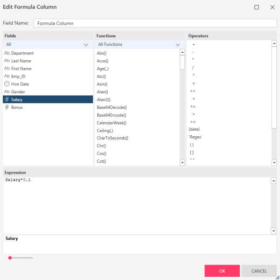This screenshot has width=280, height=280.
Task: Expand the 'All Functions' category dropdown
Action: point(177,45)
